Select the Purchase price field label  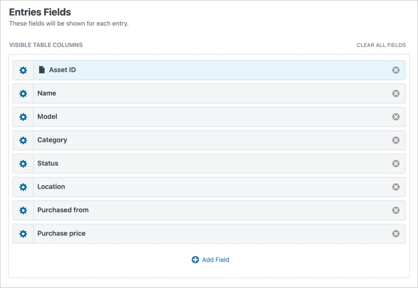pos(61,233)
